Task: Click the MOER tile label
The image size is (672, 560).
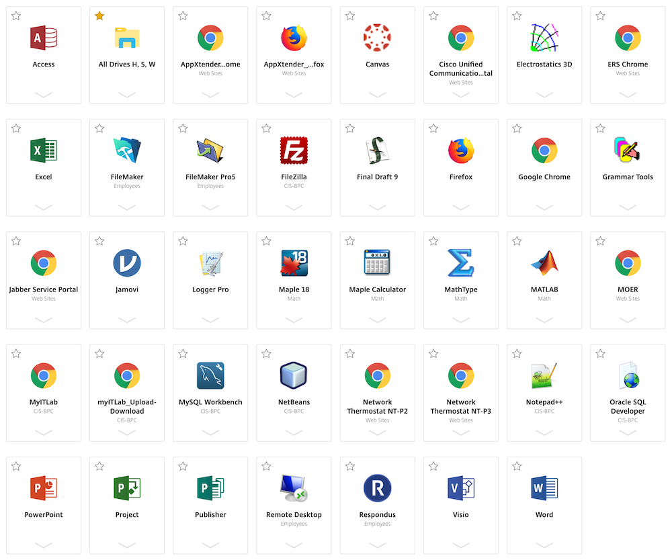Action: 628,289
